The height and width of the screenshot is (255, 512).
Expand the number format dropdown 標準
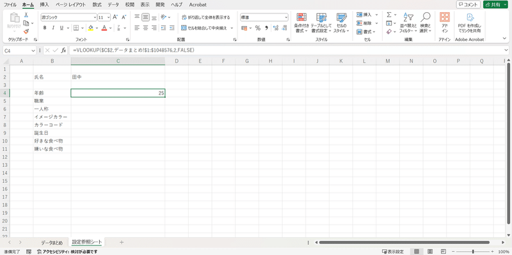[286, 17]
